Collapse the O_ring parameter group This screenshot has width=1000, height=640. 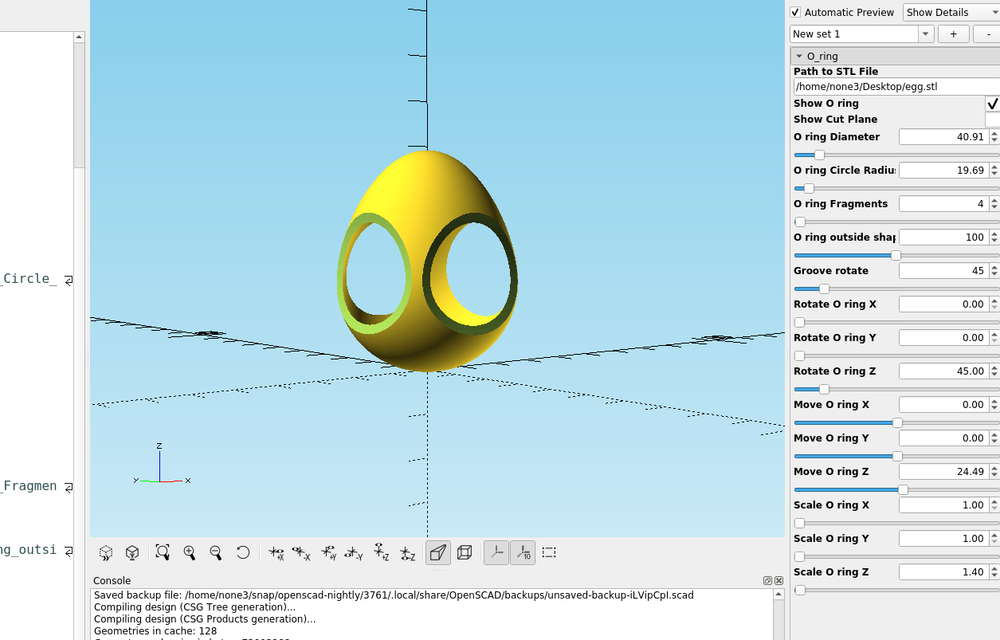point(799,57)
